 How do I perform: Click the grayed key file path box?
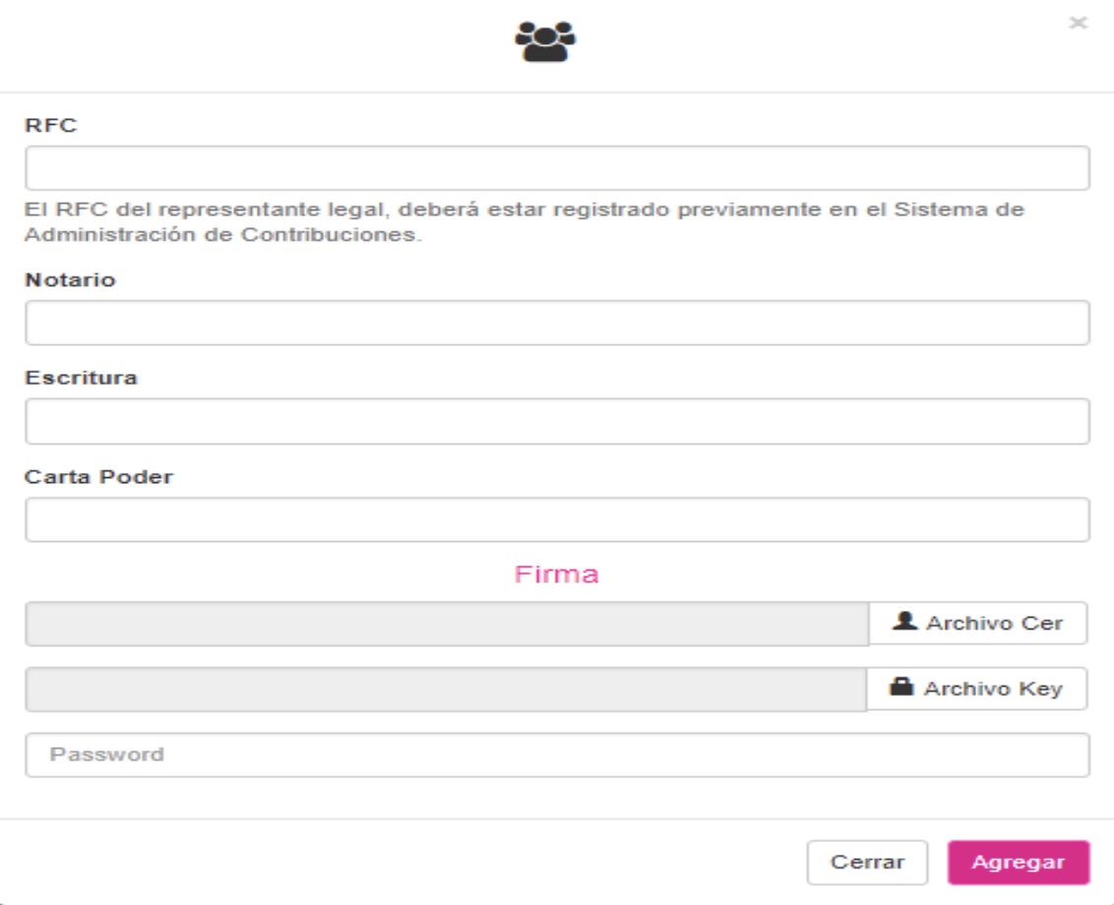[x=446, y=689]
